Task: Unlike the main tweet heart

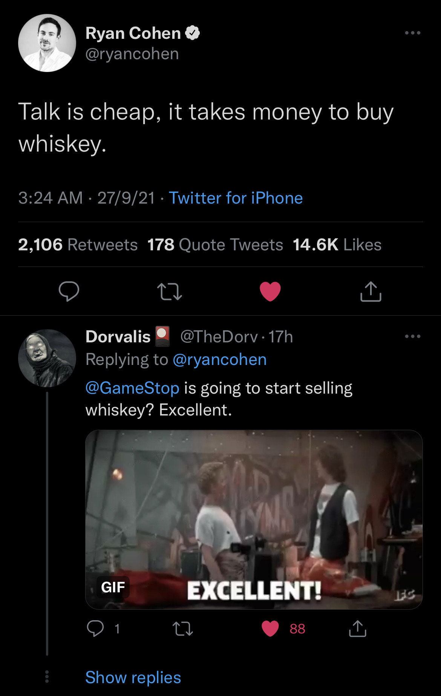Action: [270, 291]
